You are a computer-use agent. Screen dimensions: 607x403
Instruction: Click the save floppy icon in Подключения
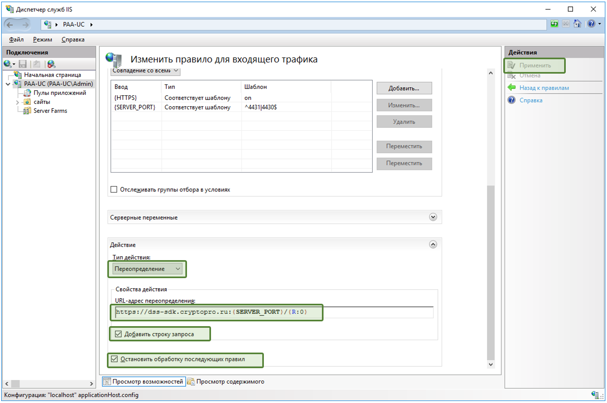coord(23,64)
